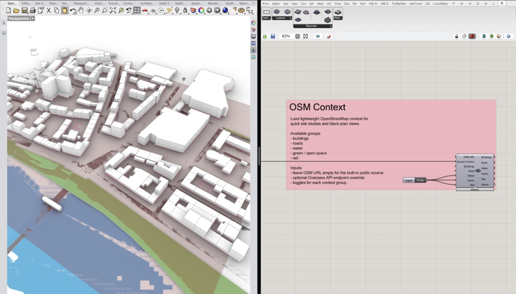
Task: Open the Pufferfish tab
Action: pos(399,4)
